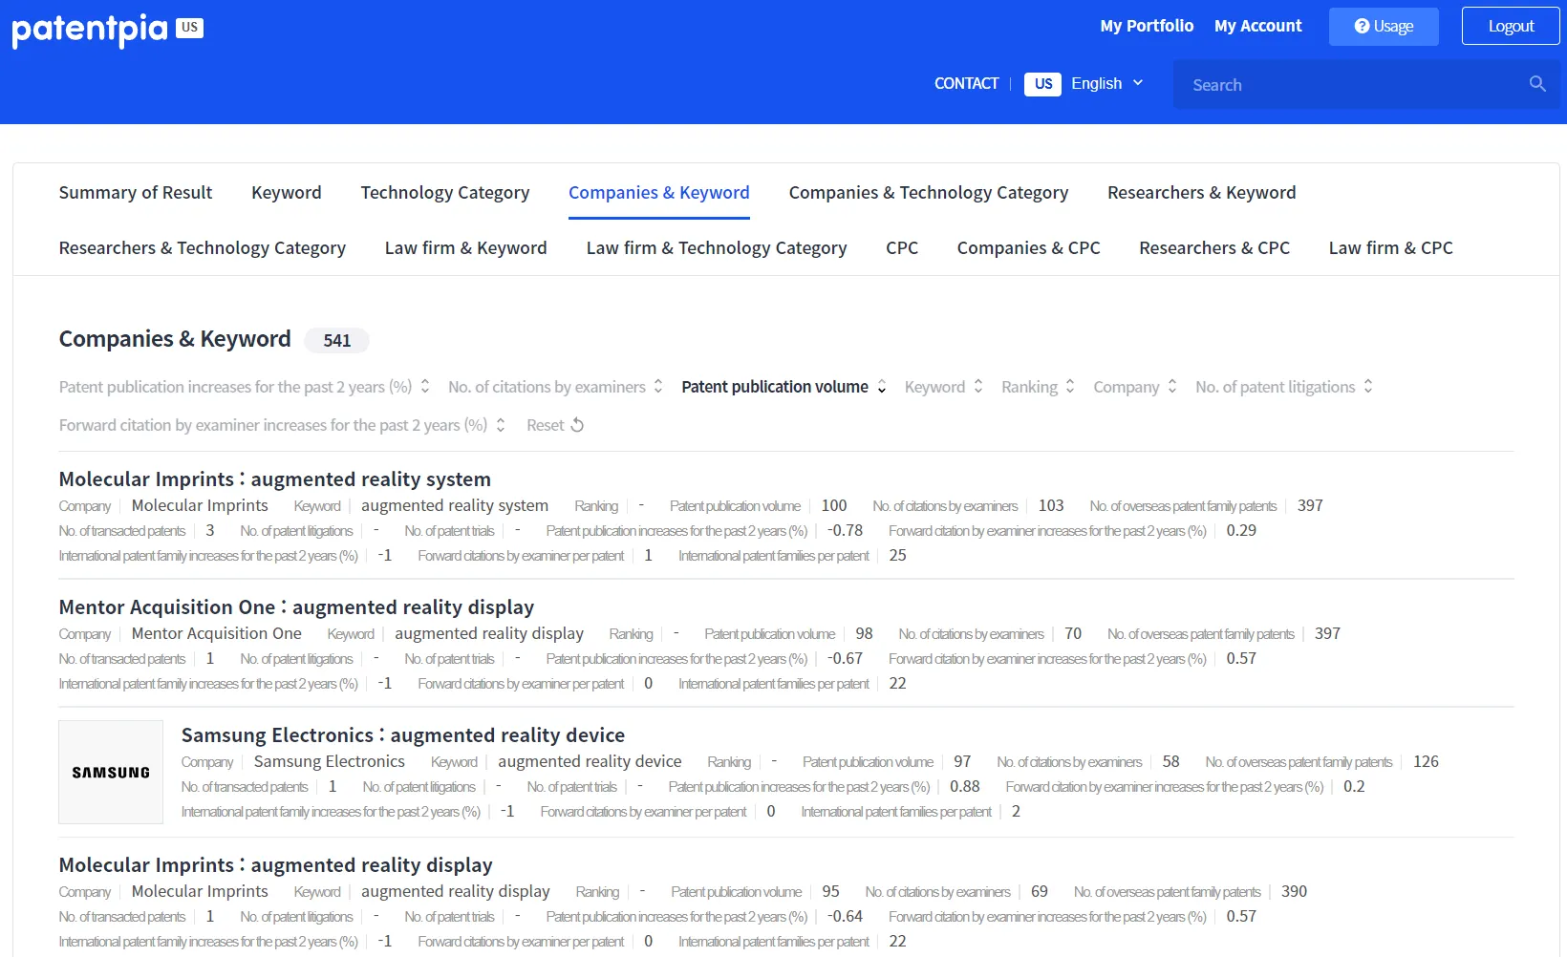Click the Usage help button
The image size is (1567, 957).
(1384, 27)
